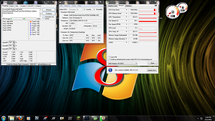This screenshot has height=121, width=215.
Task: Launch Windows Media Player from the taskbar
Action: (28, 118)
